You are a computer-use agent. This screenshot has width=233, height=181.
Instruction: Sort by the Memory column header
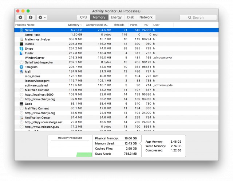[x=75, y=25]
